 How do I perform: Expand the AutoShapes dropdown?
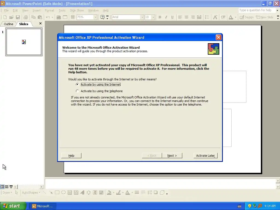click(31, 192)
